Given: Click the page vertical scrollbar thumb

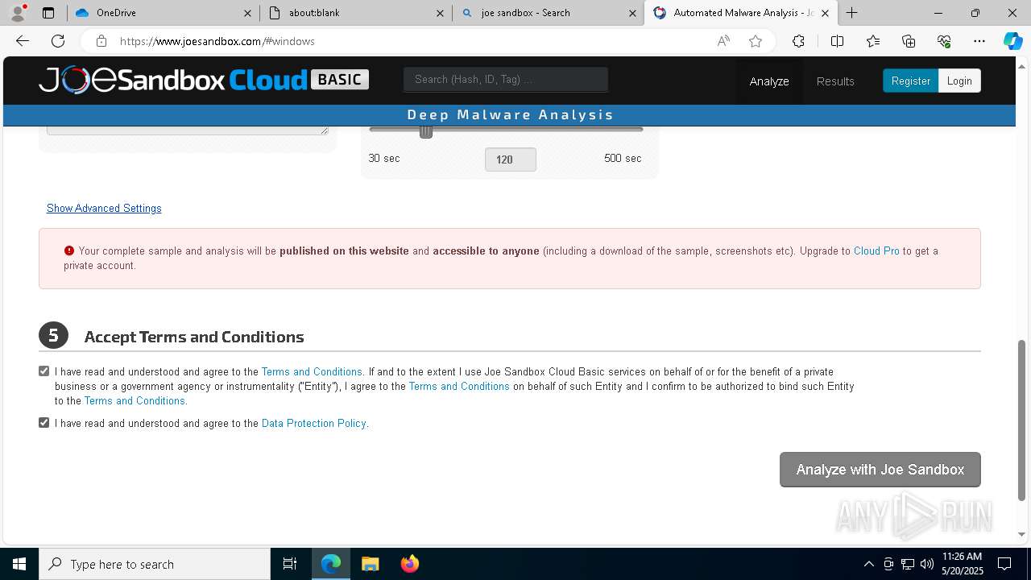Looking at the screenshot, I should [1022, 420].
